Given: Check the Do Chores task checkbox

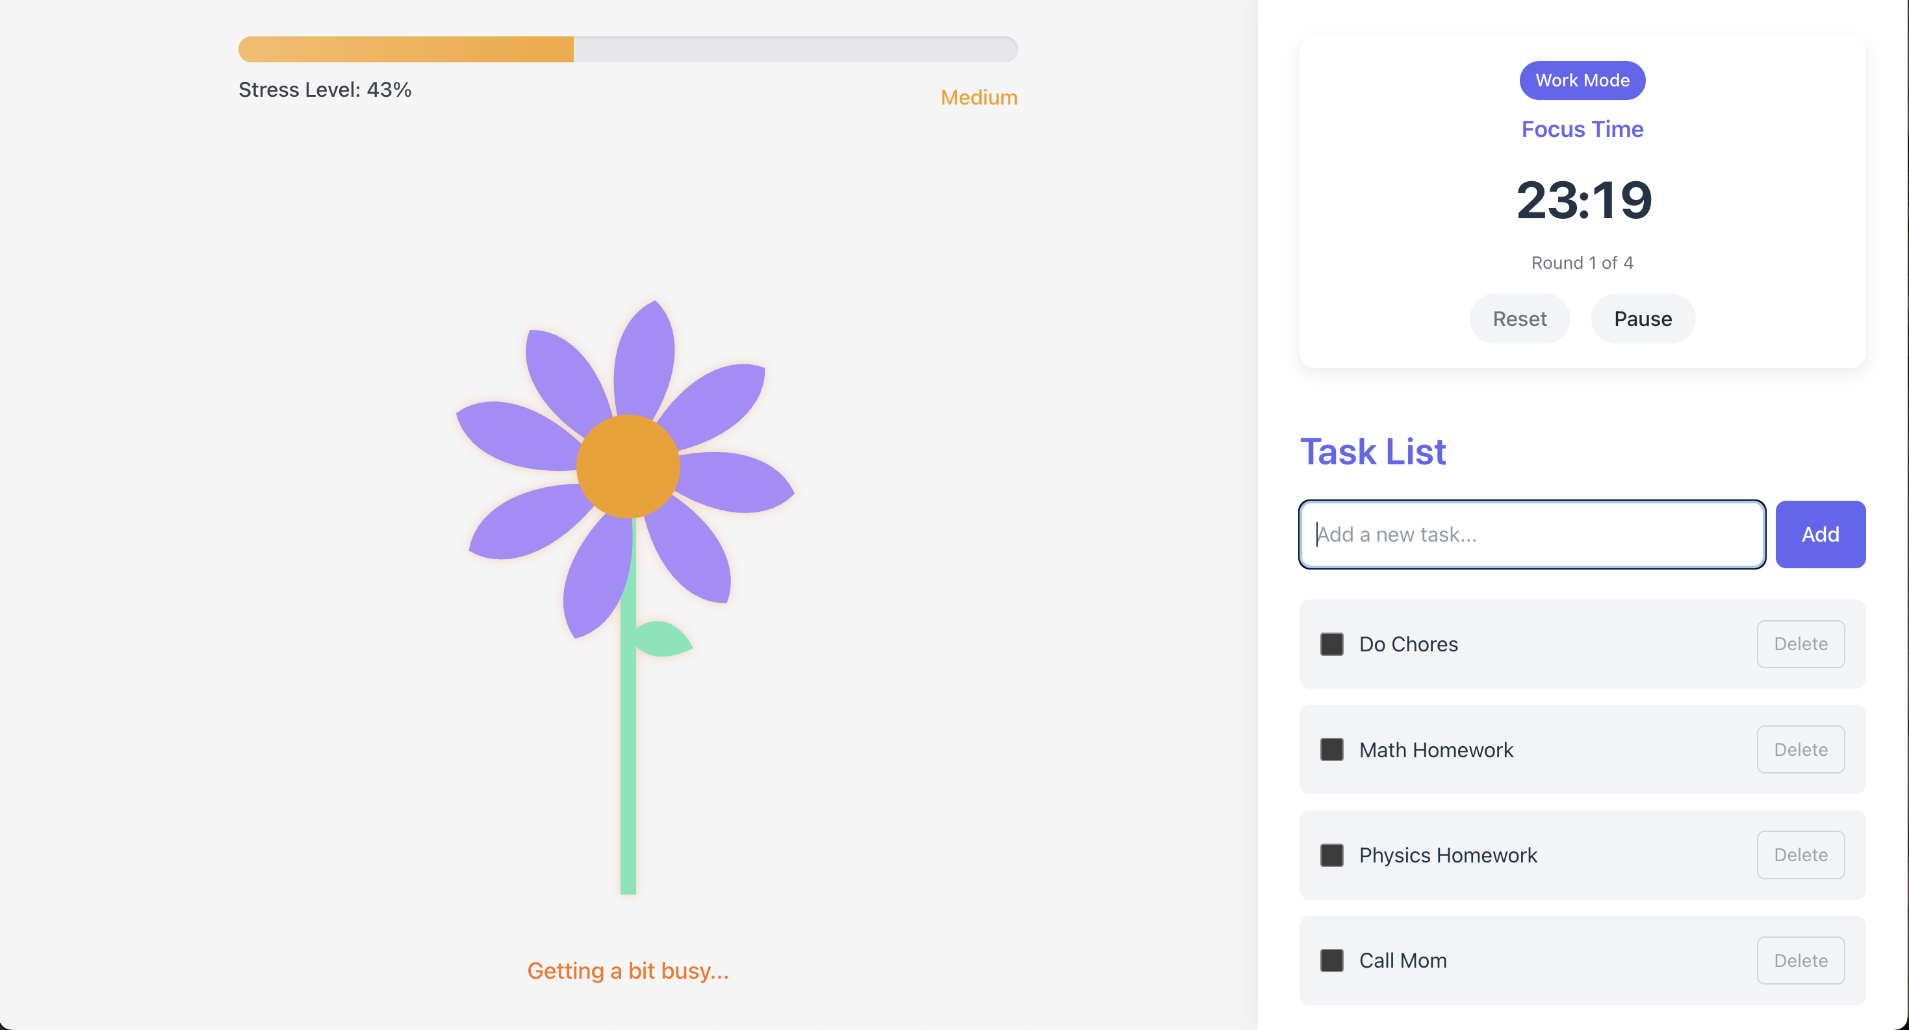Looking at the screenshot, I should (1331, 644).
